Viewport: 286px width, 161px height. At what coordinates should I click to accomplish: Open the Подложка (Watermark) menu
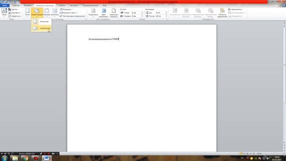pos(93,13)
